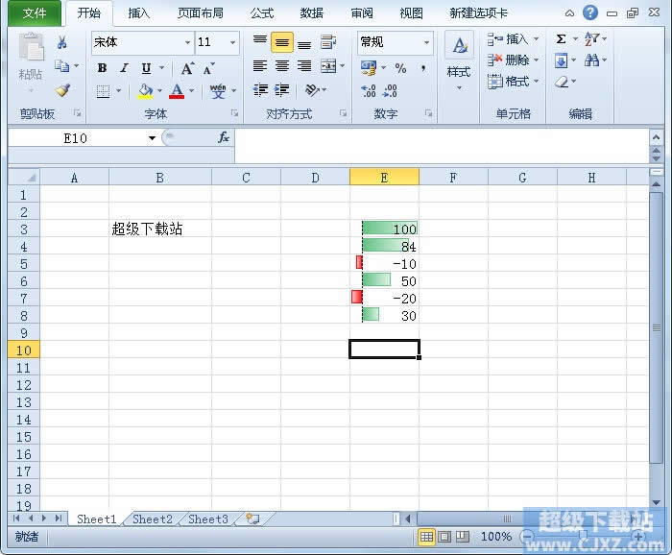The image size is (672, 555).
Task: Click the Merge and Center icon
Action: point(328,66)
